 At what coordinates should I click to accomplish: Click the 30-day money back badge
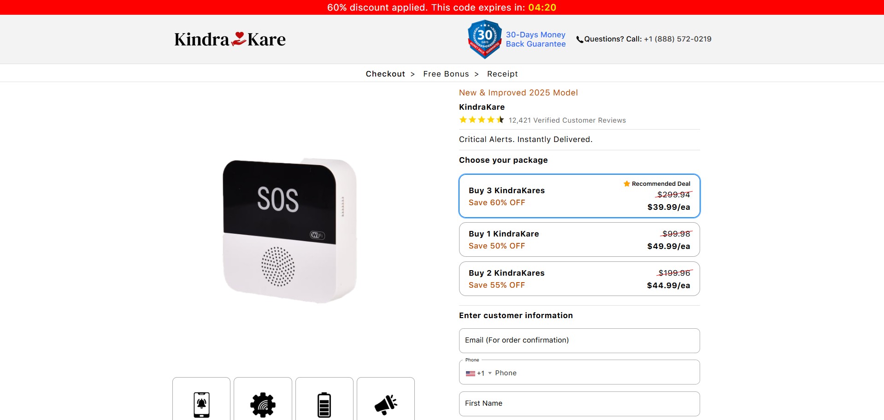click(484, 39)
